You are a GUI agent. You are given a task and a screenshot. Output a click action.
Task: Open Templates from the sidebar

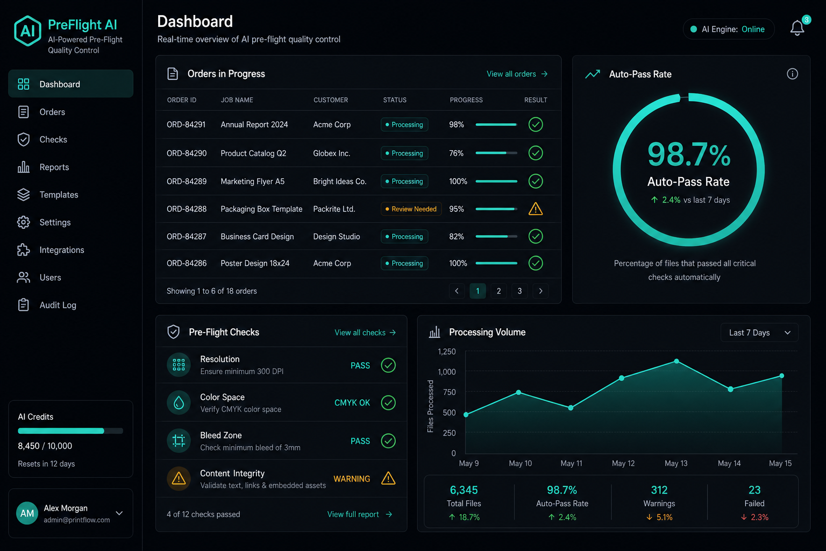[x=70, y=195]
